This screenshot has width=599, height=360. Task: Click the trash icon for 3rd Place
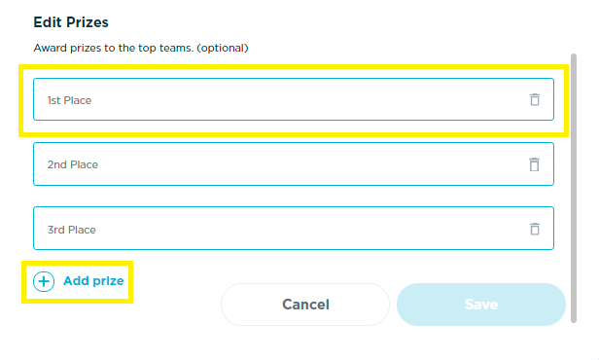535,229
